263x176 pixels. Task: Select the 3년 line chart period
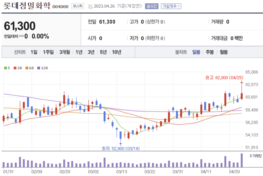pyautogui.click(x=91, y=52)
